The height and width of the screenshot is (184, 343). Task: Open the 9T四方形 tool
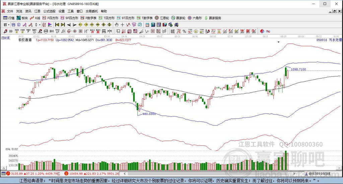tap(126, 18)
